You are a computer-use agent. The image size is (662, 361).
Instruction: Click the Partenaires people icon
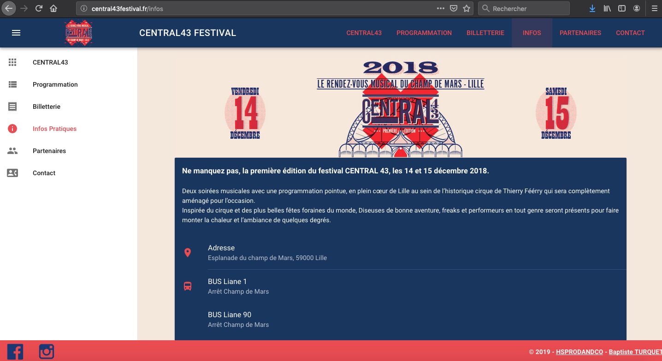[12, 151]
